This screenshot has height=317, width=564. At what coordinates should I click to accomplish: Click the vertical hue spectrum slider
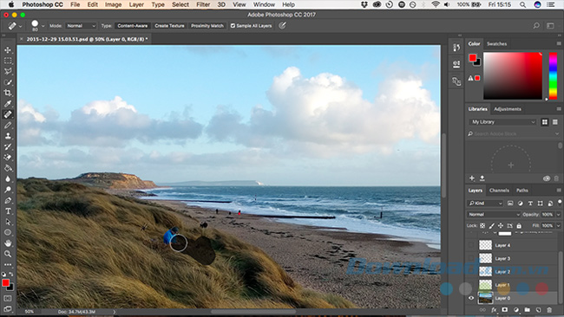point(553,75)
